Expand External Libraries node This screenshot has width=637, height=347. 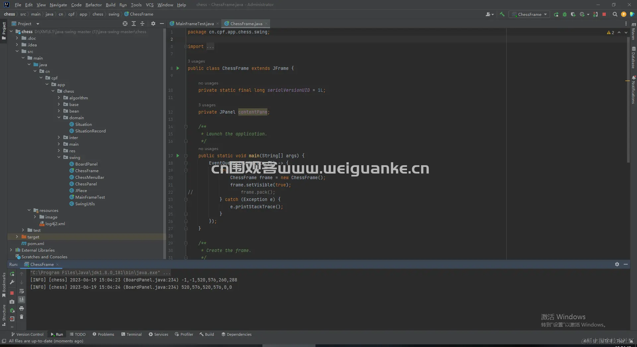tap(11, 250)
